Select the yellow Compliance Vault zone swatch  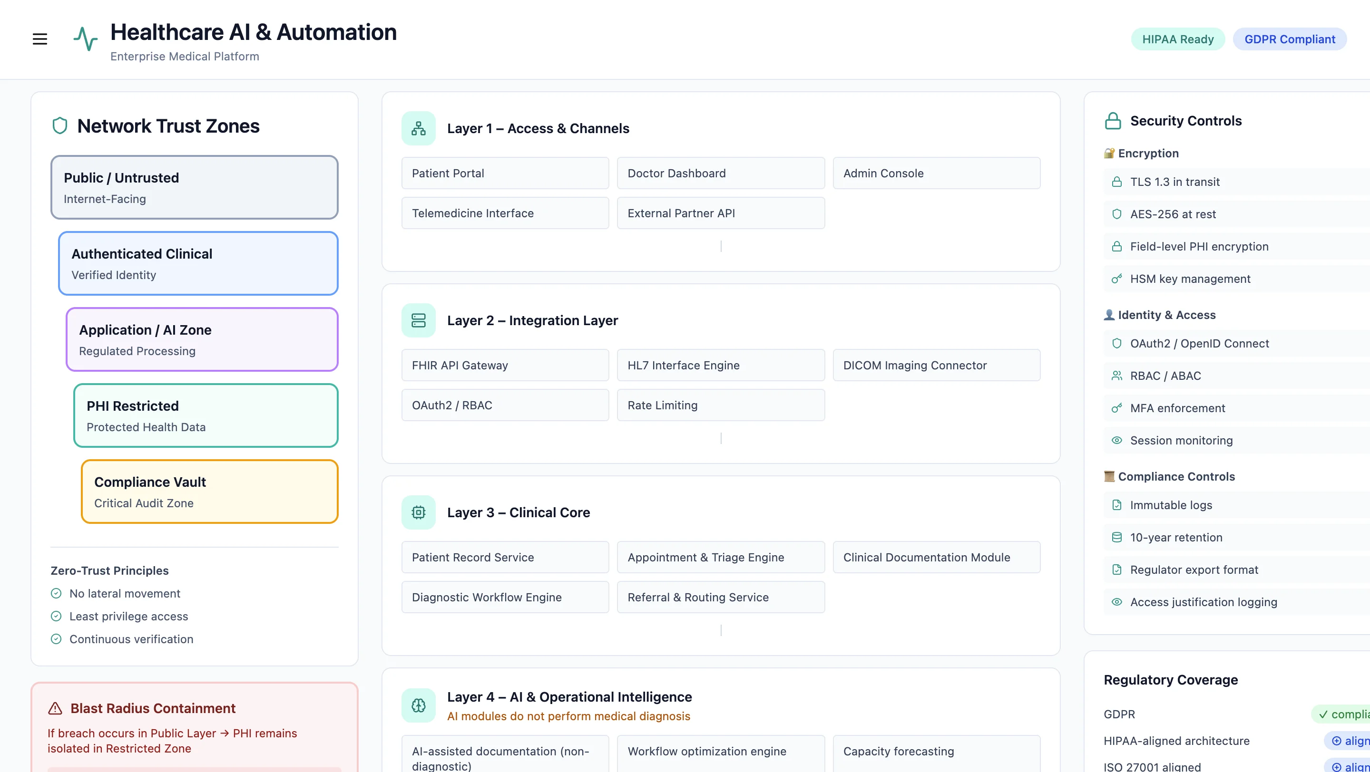(x=209, y=491)
